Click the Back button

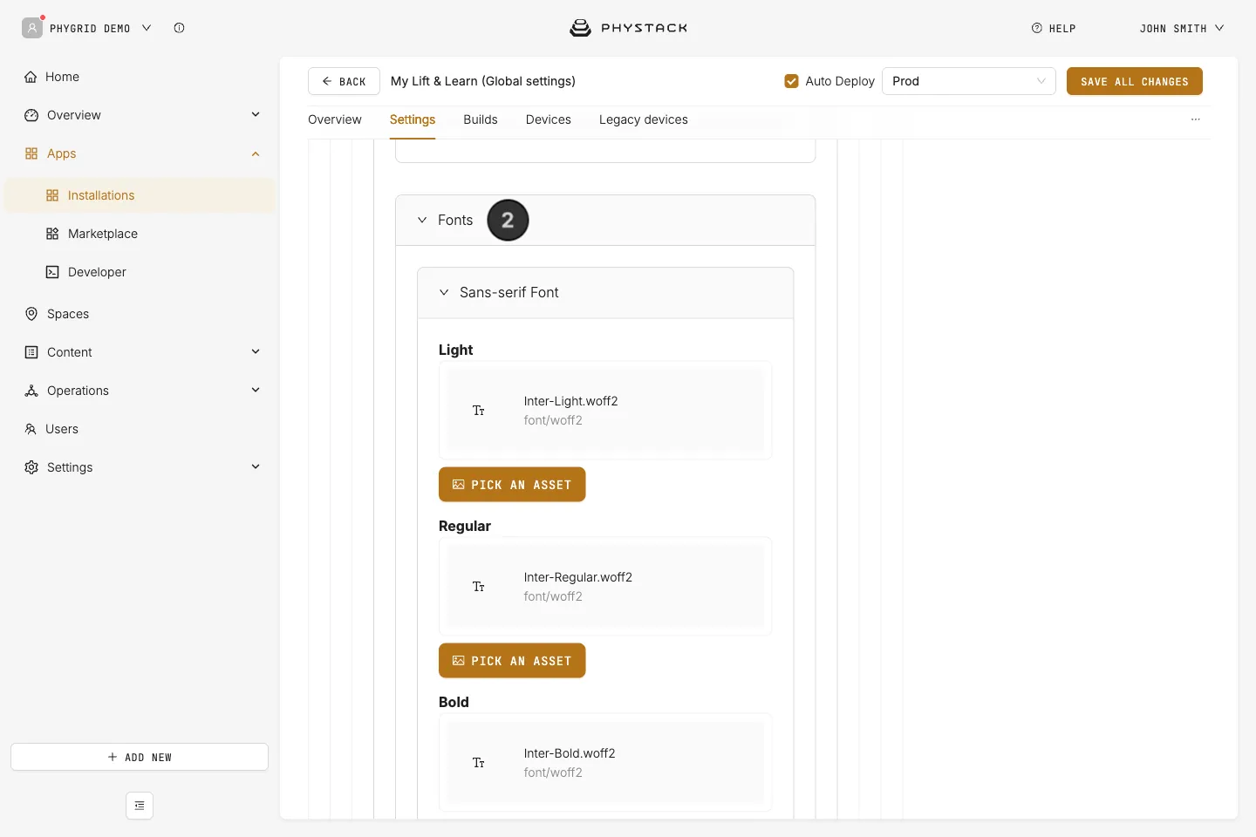(344, 81)
